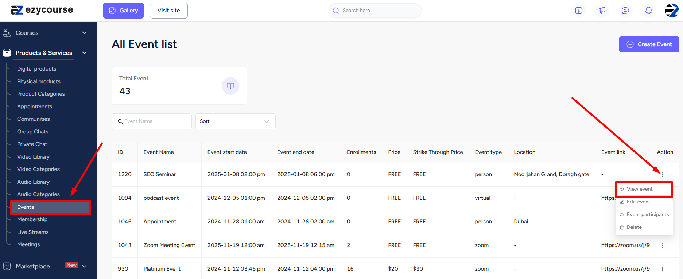Click the Total Event book icon
The image size is (683, 279).
click(230, 86)
